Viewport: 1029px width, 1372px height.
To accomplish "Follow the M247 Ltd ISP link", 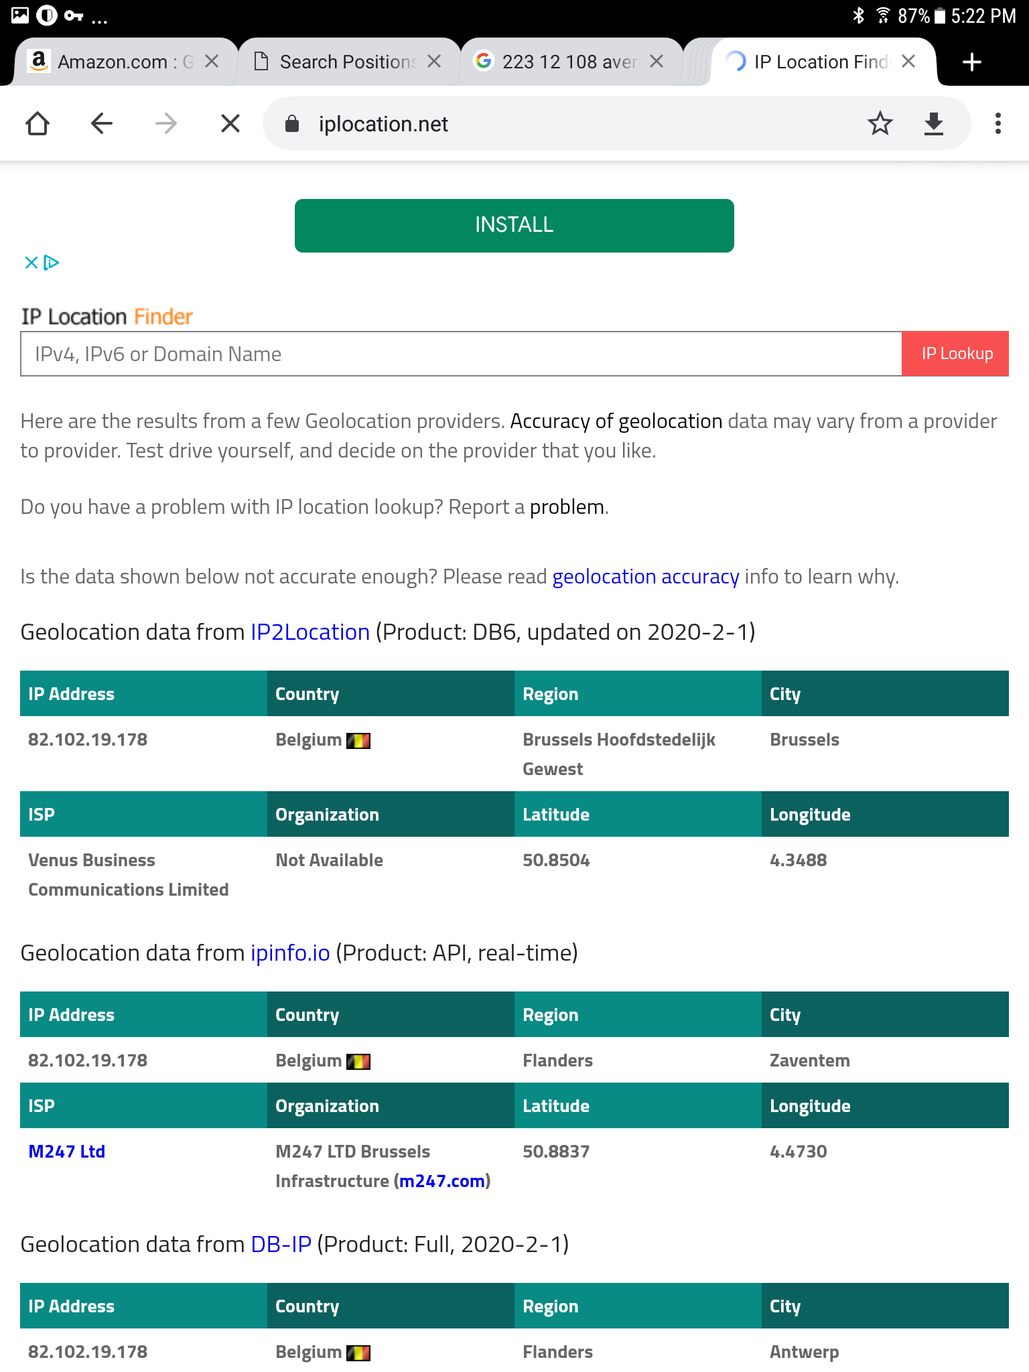I will point(66,1151).
